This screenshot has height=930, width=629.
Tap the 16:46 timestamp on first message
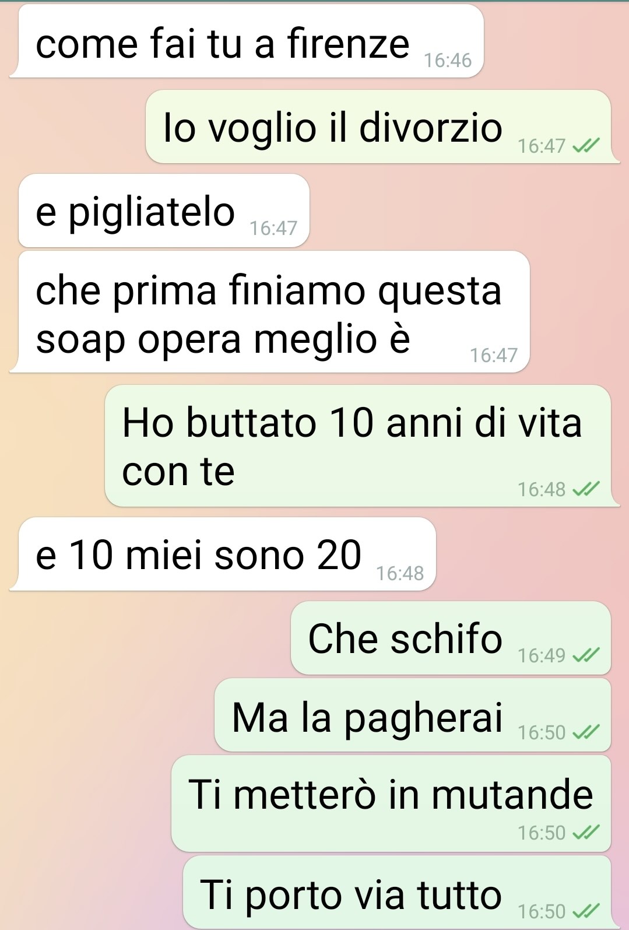(448, 60)
